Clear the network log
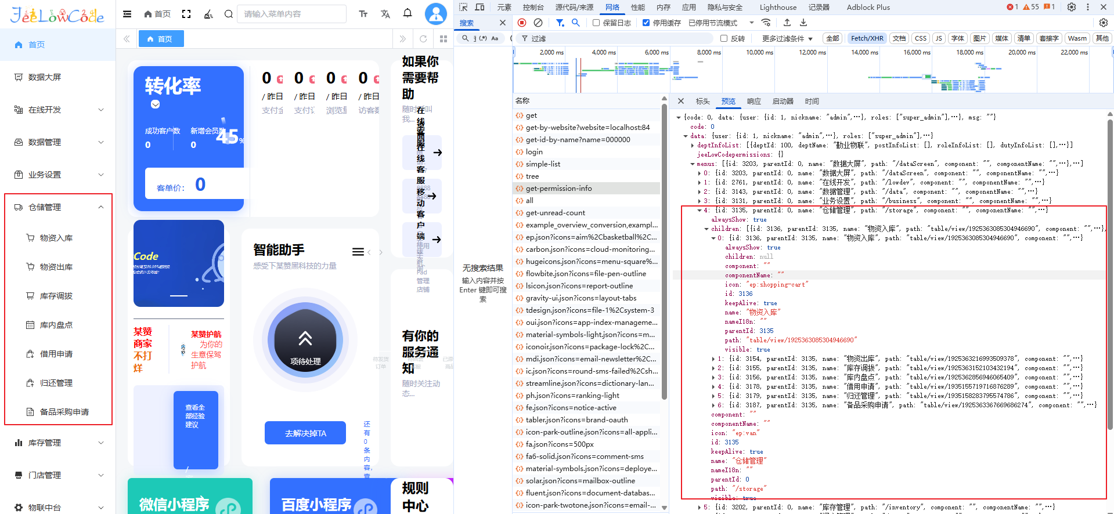The image size is (1114, 514). (538, 23)
